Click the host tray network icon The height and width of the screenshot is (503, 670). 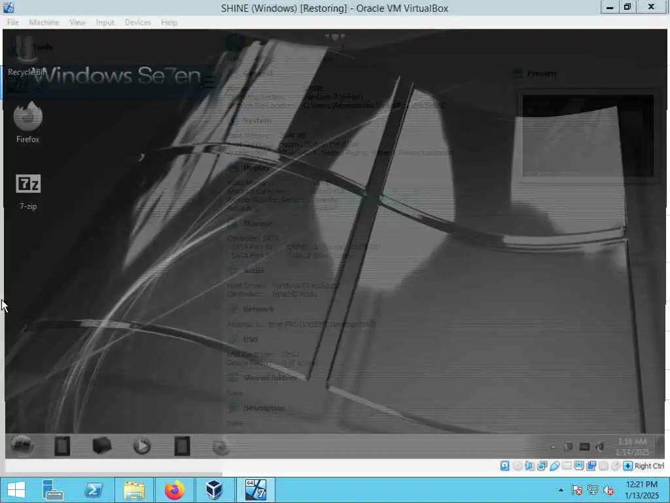[x=593, y=490]
